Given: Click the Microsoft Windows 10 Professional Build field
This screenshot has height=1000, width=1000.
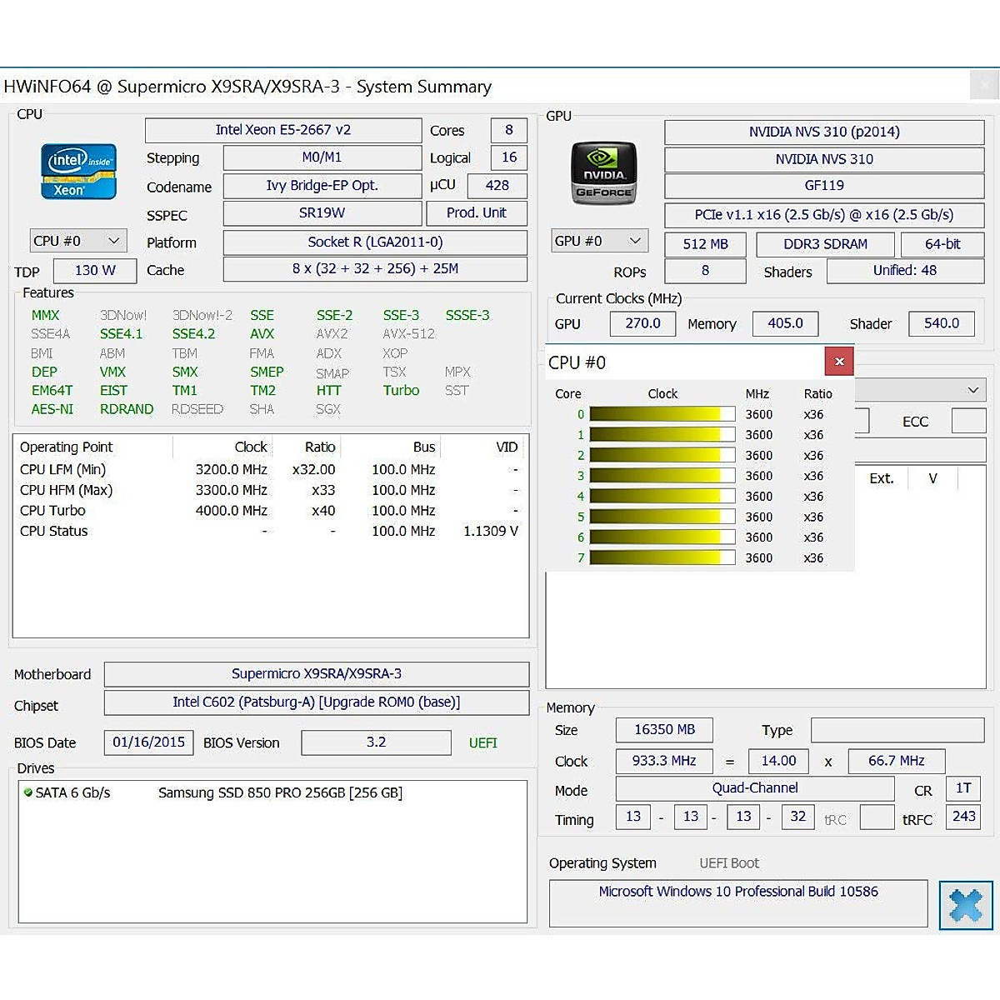Looking at the screenshot, I should tap(737, 891).
